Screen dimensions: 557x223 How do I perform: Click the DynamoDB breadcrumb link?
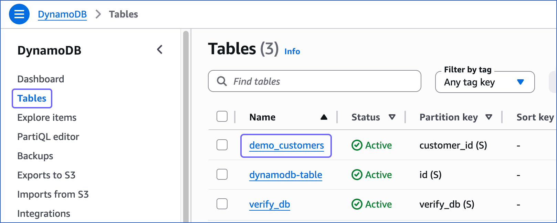(62, 14)
